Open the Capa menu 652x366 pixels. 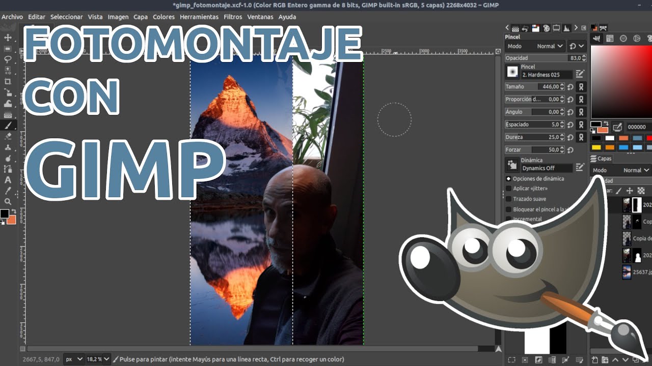(141, 17)
